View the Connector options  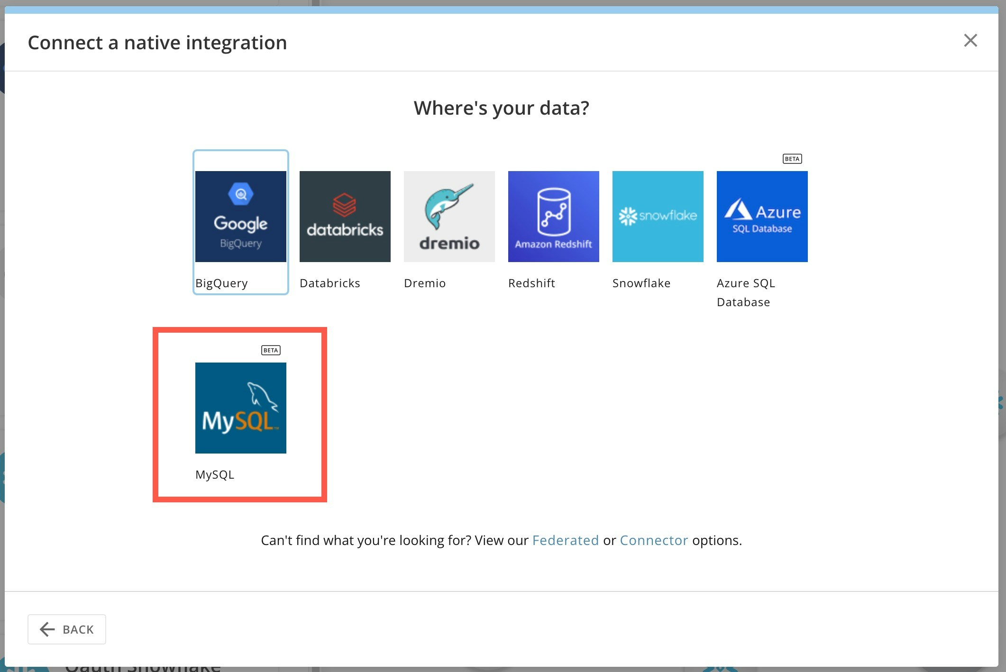654,540
